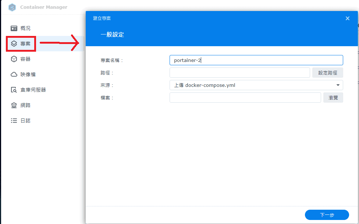Click the 日誌 log list icon
359x224 pixels.
coord(14,121)
